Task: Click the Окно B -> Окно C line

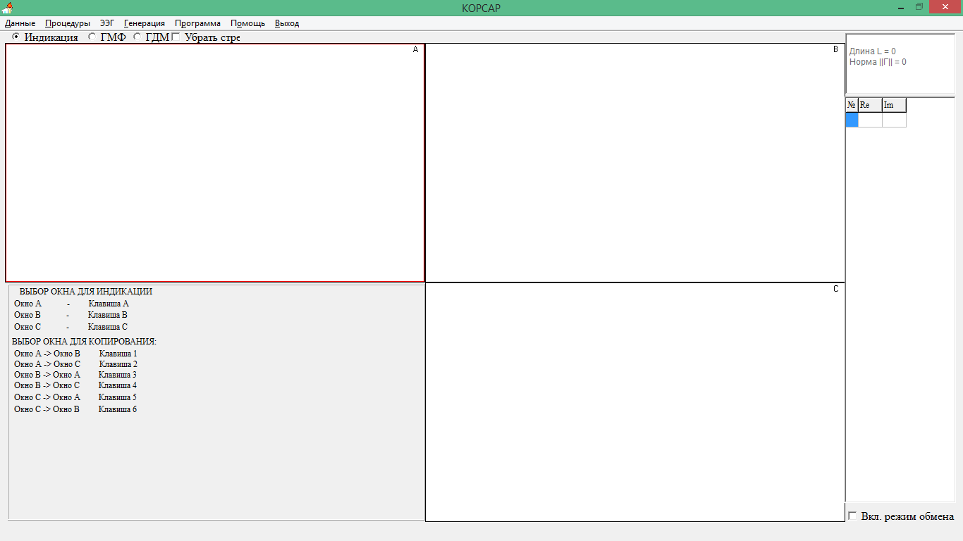Action: tap(75, 385)
